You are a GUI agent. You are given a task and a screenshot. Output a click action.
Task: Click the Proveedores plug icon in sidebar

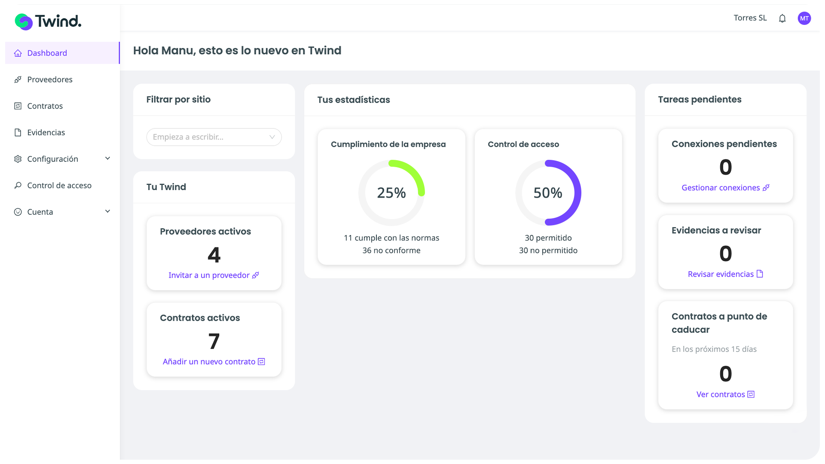[x=18, y=79]
